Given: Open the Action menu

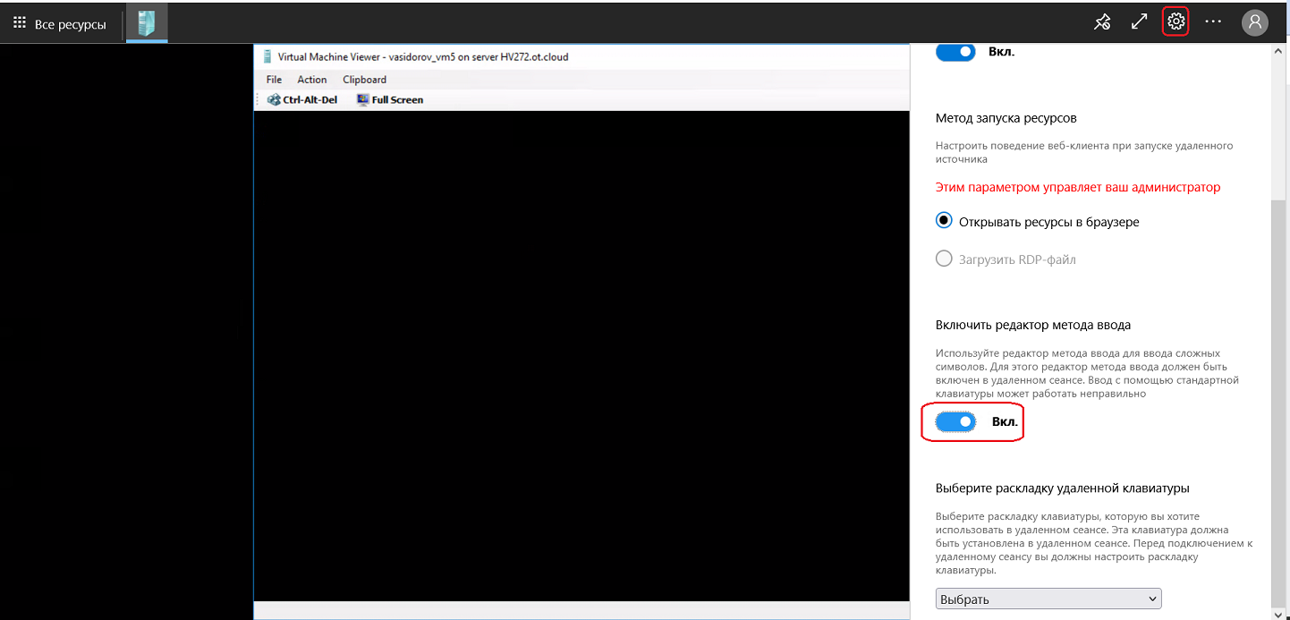Looking at the screenshot, I should [x=312, y=80].
